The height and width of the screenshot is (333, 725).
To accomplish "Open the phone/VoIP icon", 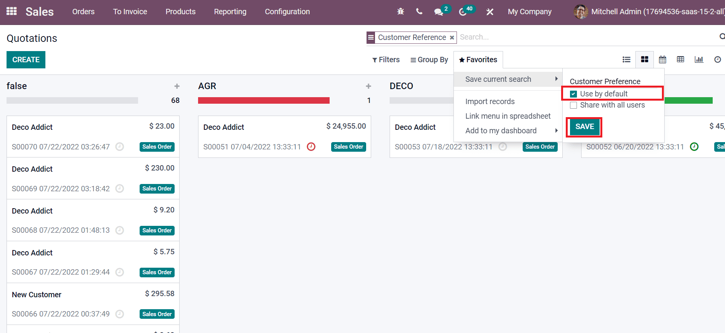I will click(x=419, y=12).
